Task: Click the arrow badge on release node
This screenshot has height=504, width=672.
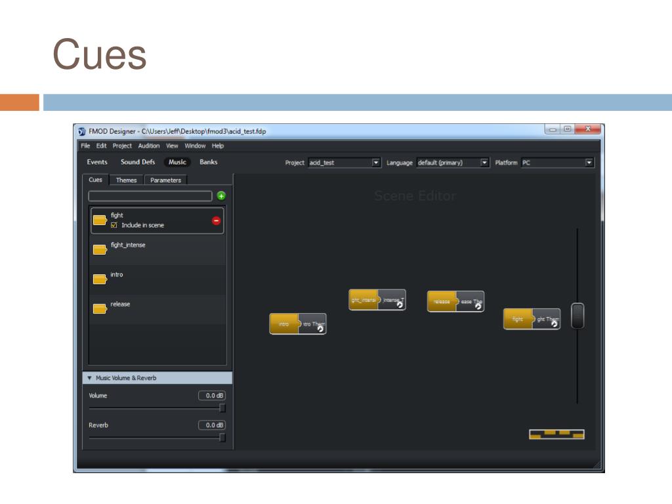Action: tap(478, 306)
